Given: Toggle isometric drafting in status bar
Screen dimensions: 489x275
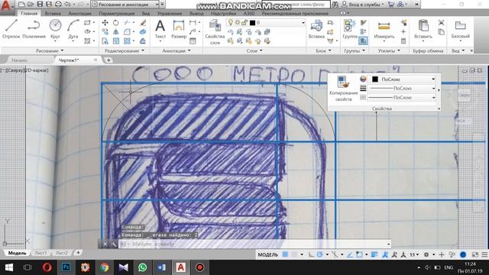Looking at the screenshot, I should pos(335,254).
